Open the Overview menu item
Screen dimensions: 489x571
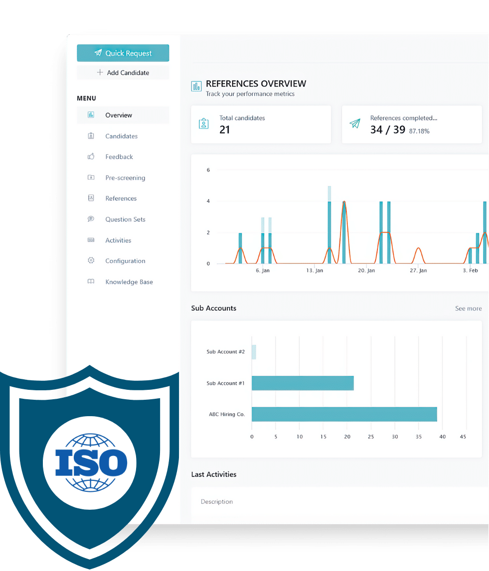pos(123,115)
